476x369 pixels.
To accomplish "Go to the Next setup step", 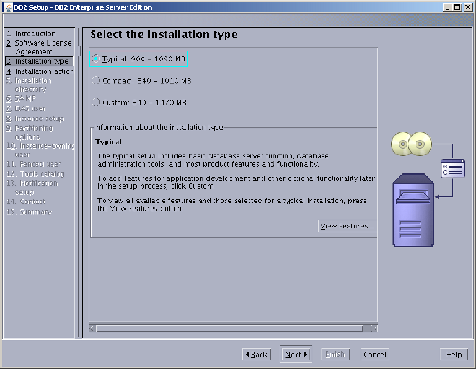I will coord(296,354).
